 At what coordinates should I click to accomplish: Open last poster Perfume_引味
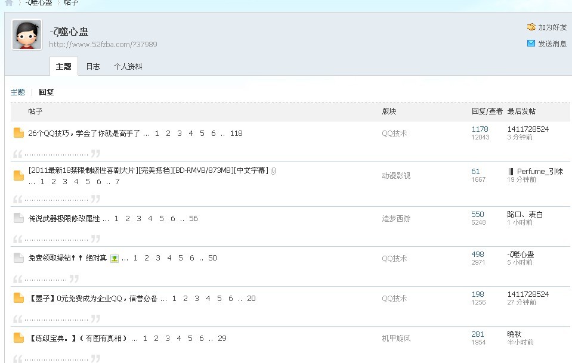[x=535, y=171]
